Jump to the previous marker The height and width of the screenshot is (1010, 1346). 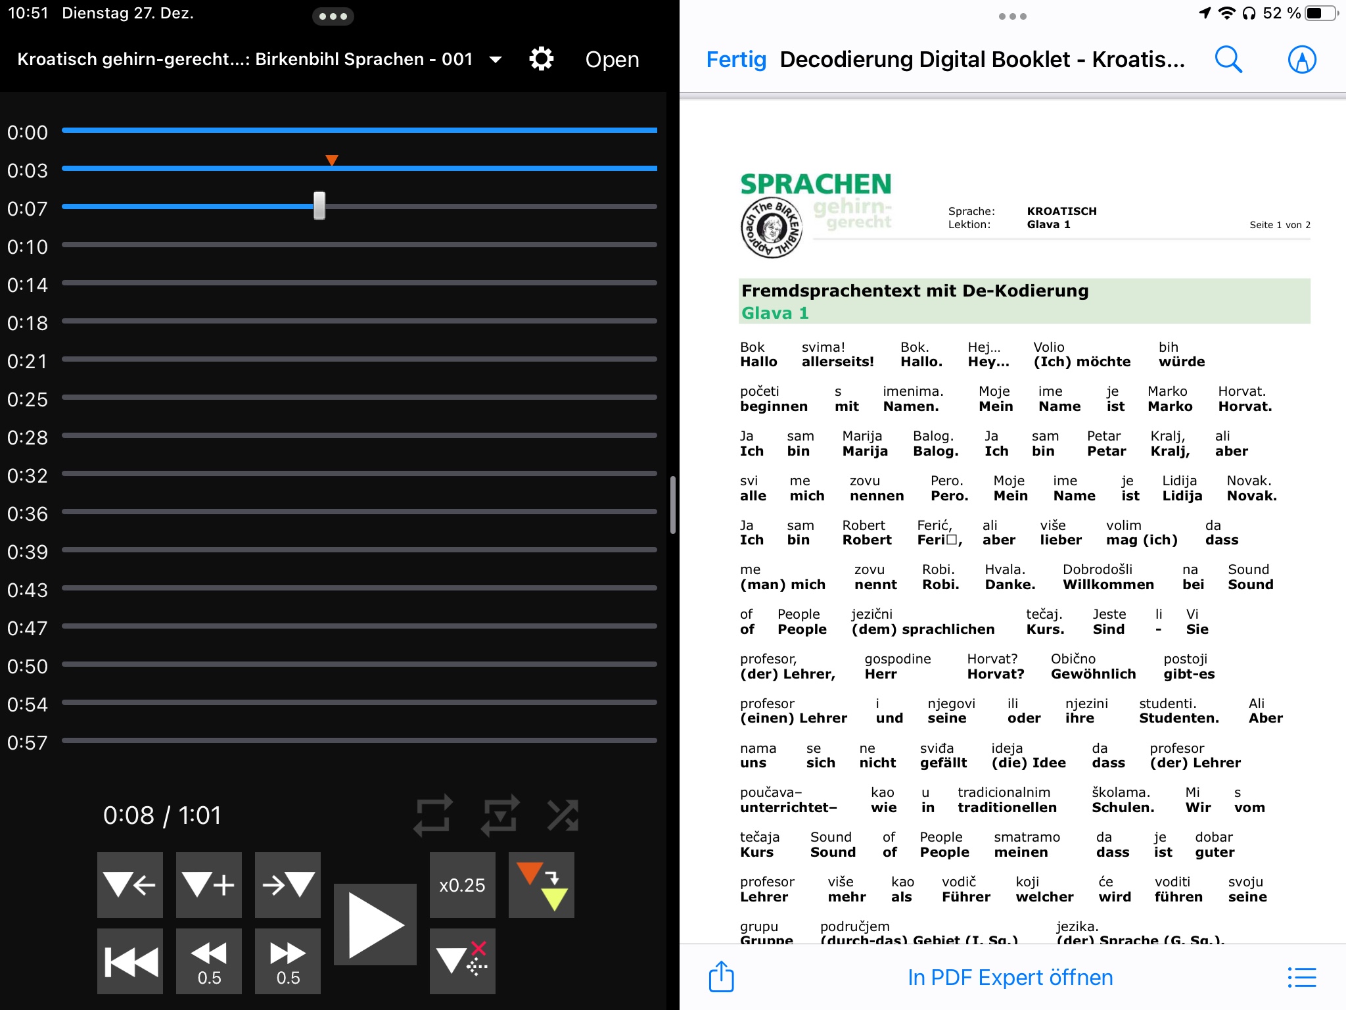(x=129, y=884)
